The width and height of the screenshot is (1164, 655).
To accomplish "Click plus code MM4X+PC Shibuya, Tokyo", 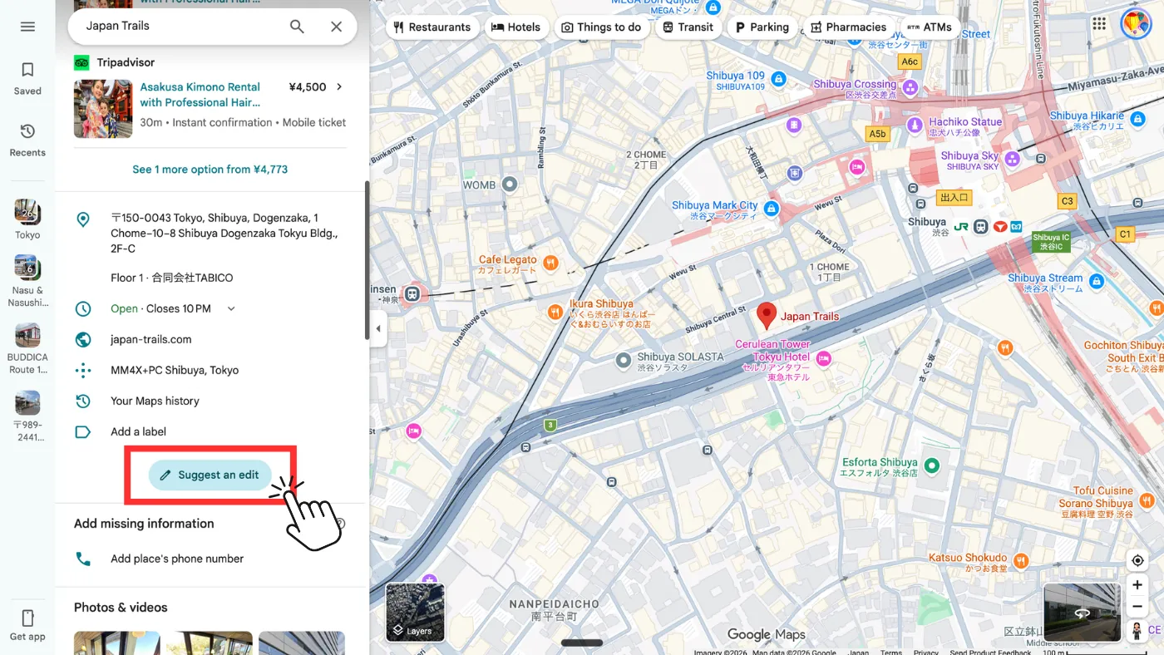I will point(175,370).
